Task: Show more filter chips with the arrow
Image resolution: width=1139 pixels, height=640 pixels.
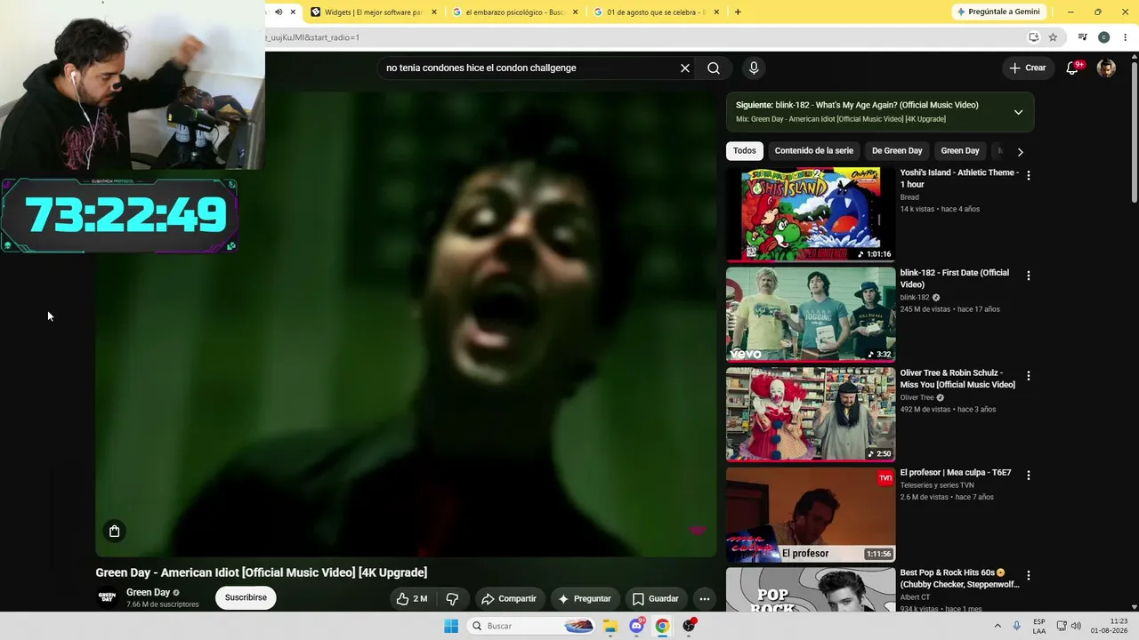Action: [1020, 152]
